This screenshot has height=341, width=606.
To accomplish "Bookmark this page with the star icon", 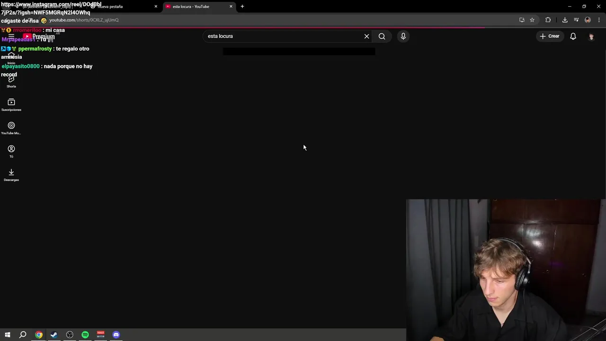I will (x=532, y=20).
